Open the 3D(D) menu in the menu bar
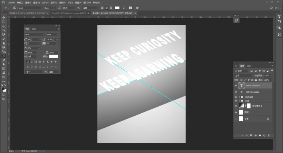Screen dimensions: 283x153 coord(70,2)
